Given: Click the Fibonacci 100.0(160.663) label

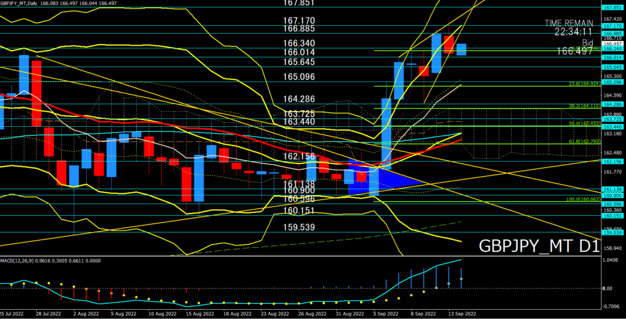Looking at the screenshot, I should coord(584,199).
